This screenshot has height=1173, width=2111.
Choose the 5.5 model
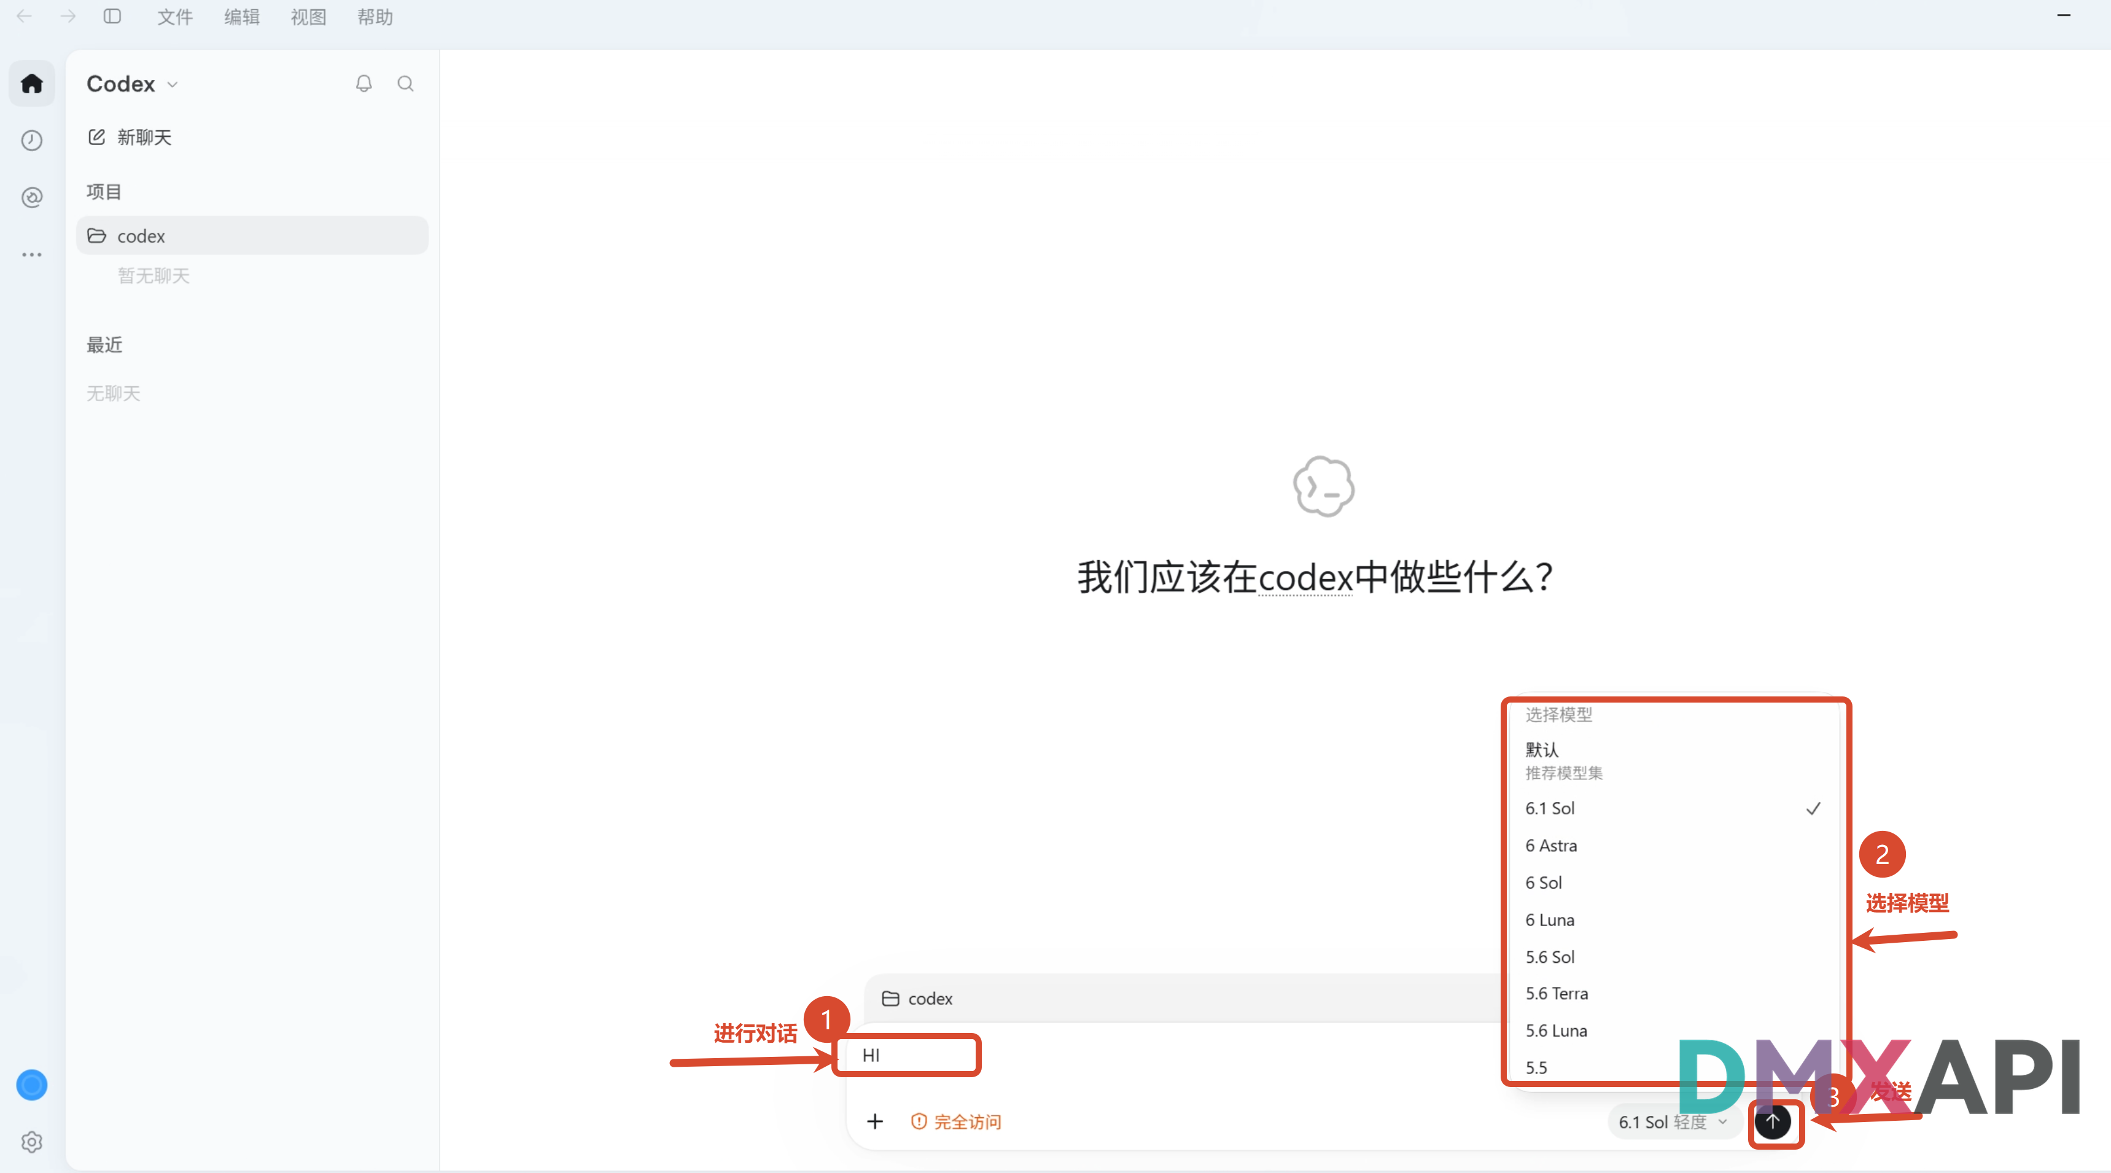click(x=1673, y=1067)
